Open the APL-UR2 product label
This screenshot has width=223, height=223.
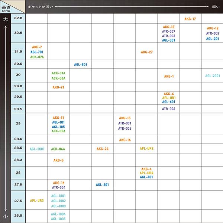pyautogui.click(x=146, y=149)
